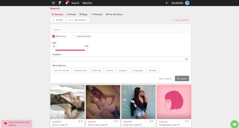This screenshot has width=239, height=128.
Task: Switch to the Photos tab
Action: pos(71,14)
